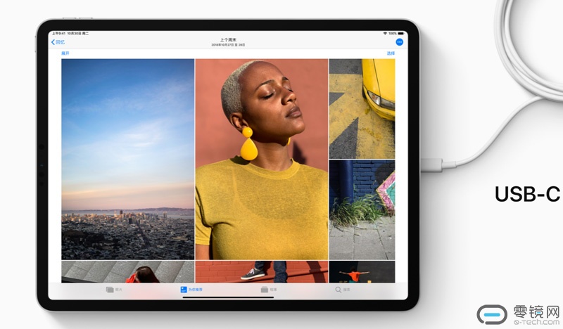Open the bottom-center sneakers photo
This screenshot has height=329, width=563.
(261, 272)
